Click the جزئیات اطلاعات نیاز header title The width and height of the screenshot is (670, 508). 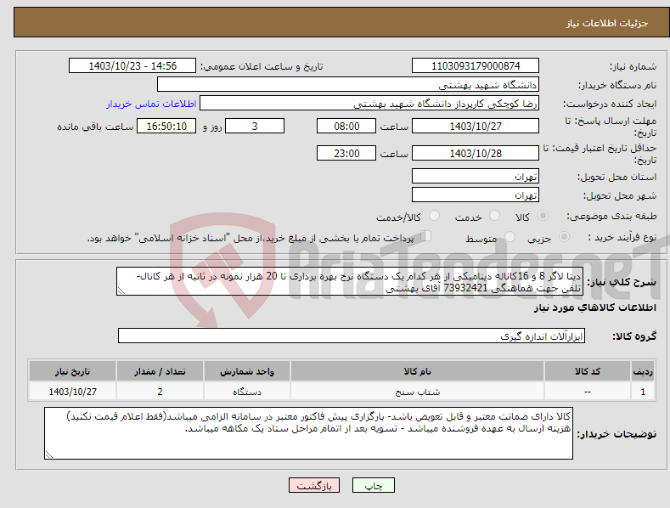[607, 23]
